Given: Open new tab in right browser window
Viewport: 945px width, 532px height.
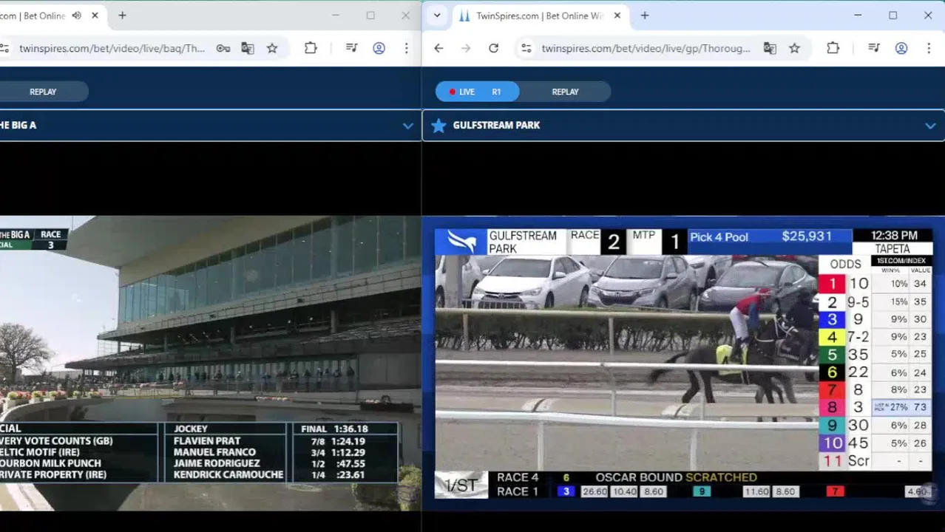Looking at the screenshot, I should click(645, 16).
